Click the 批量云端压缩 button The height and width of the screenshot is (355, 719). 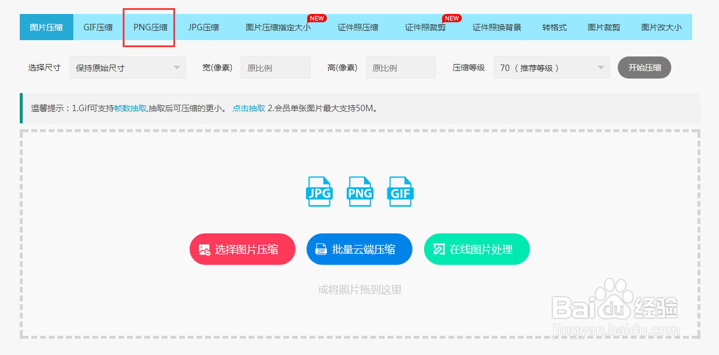359,249
